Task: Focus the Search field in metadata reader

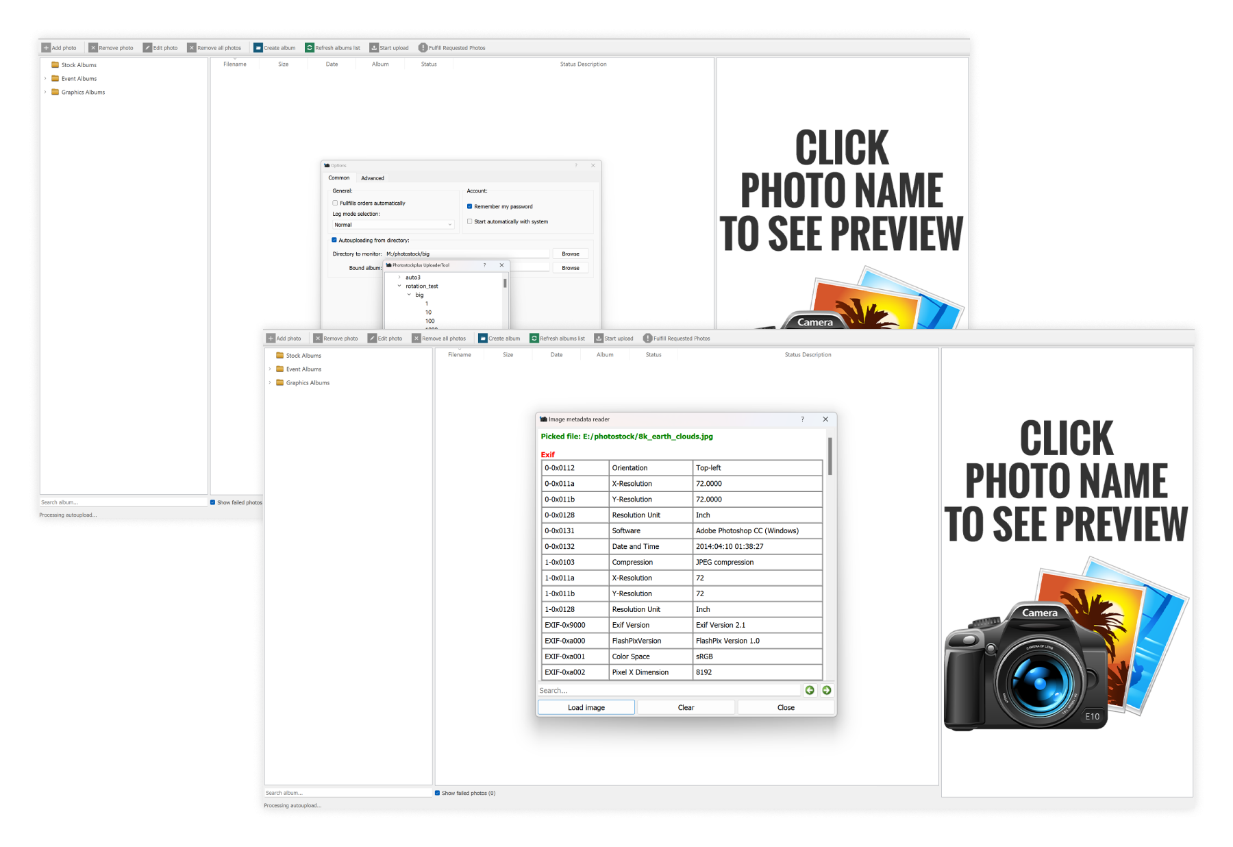Action: 669,690
